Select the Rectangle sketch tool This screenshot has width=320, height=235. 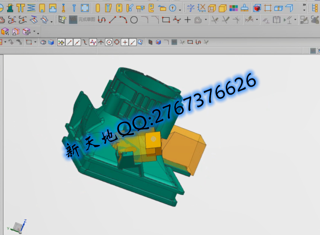[166, 20]
